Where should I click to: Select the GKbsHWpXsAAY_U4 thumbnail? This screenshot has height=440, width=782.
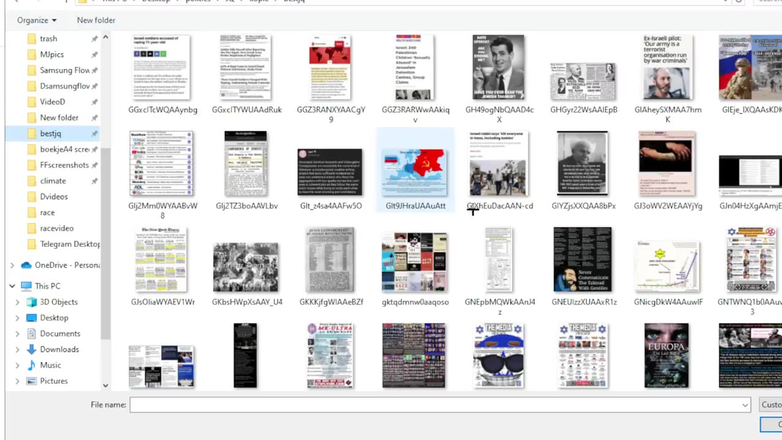(x=246, y=267)
